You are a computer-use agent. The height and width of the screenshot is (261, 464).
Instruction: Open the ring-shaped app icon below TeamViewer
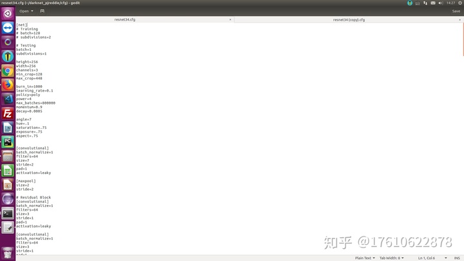(x=8, y=43)
